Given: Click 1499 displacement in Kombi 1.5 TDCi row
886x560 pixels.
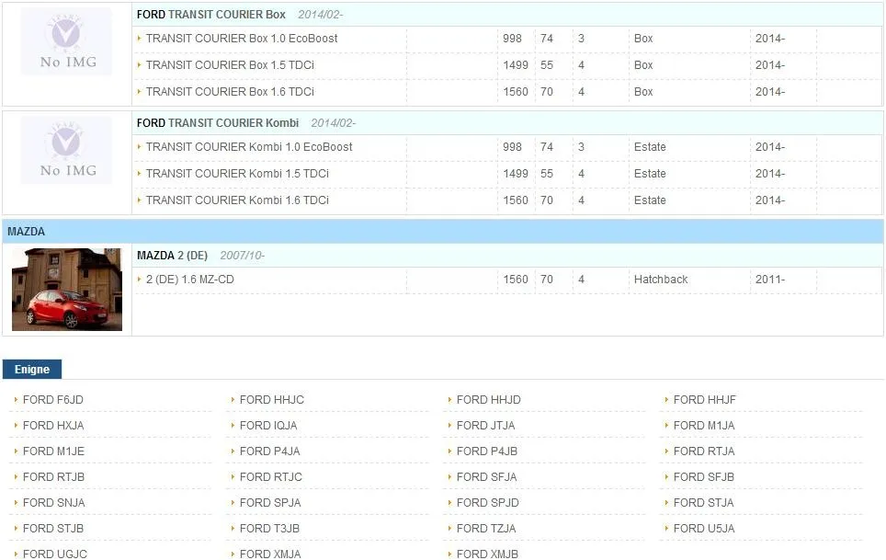Looking at the screenshot, I should coord(516,174).
